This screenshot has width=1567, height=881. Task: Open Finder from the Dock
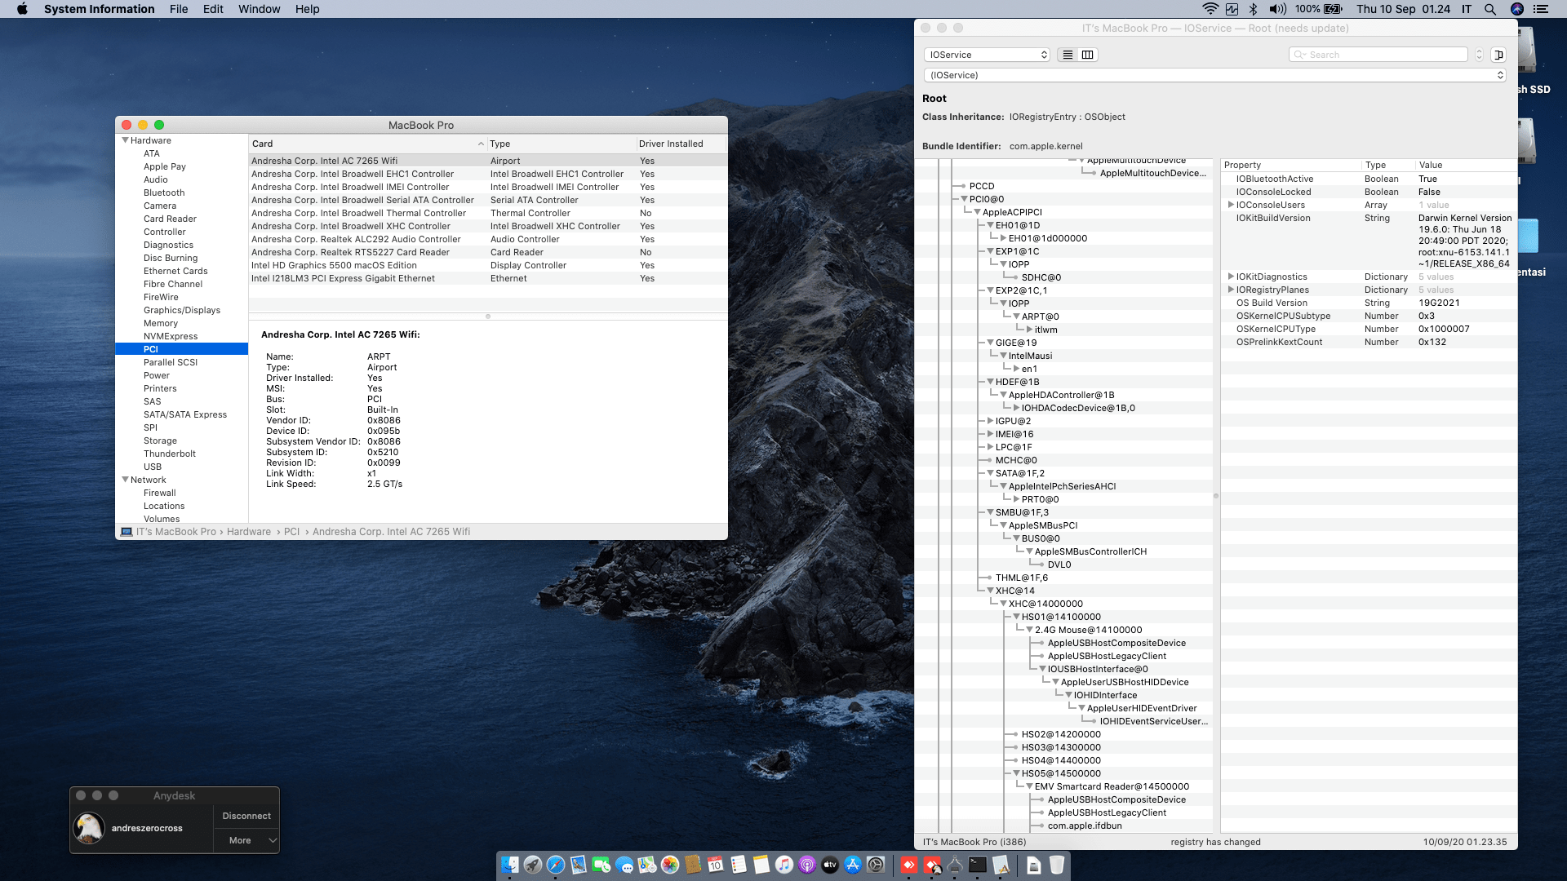coord(510,865)
